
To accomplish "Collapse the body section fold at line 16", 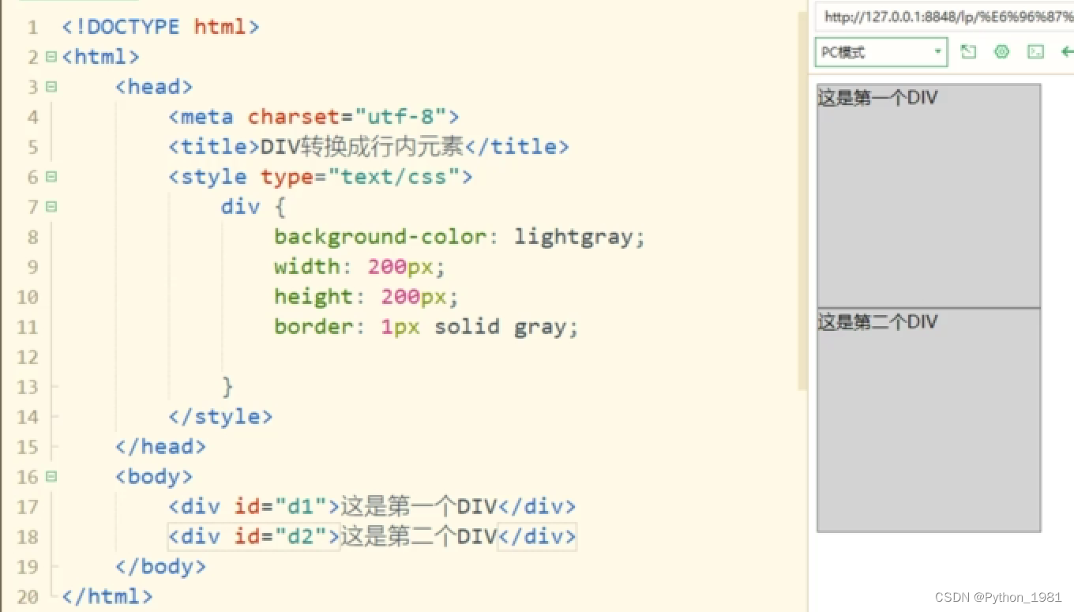I will tap(50, 476).
